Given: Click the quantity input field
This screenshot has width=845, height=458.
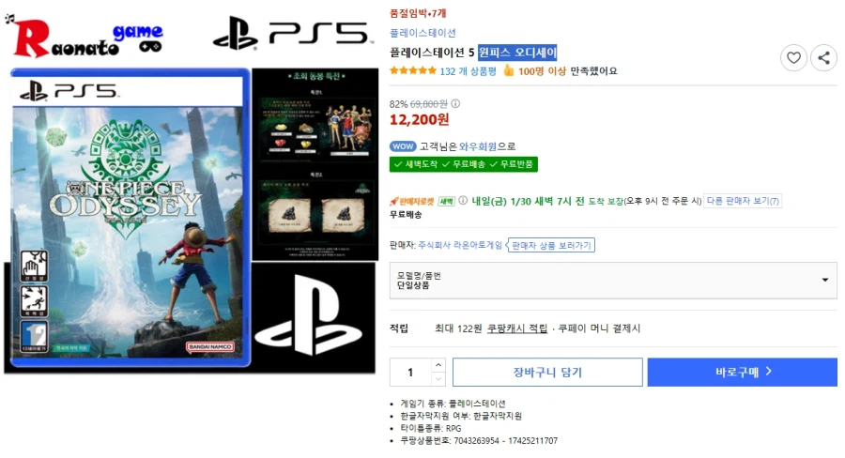Looking at the screenshot, I should [410, 373].
